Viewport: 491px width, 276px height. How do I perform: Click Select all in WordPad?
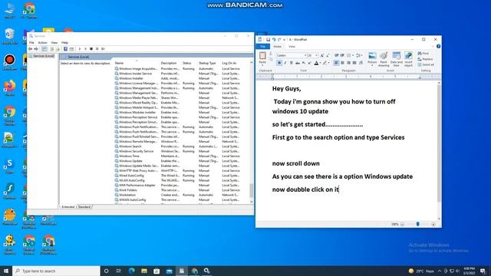tap(426, 64)
